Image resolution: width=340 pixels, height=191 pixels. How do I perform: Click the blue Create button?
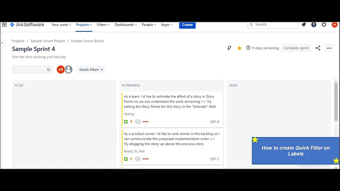(187, 25)
